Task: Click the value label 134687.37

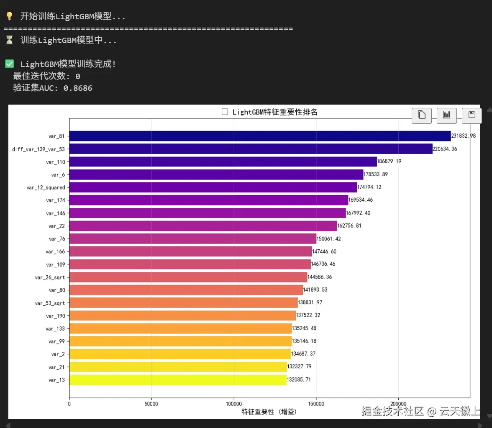Action: click(303, 354)
